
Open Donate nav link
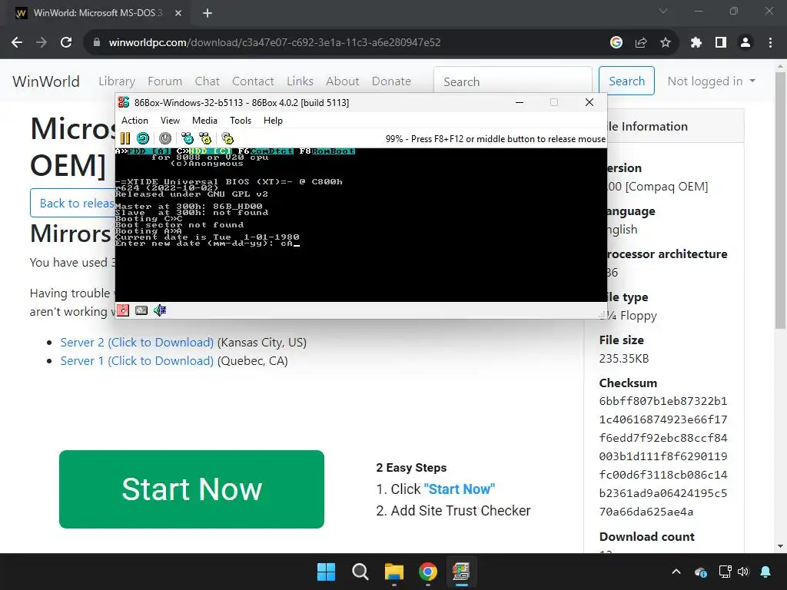pyautogui.click(x=391, y=81)
